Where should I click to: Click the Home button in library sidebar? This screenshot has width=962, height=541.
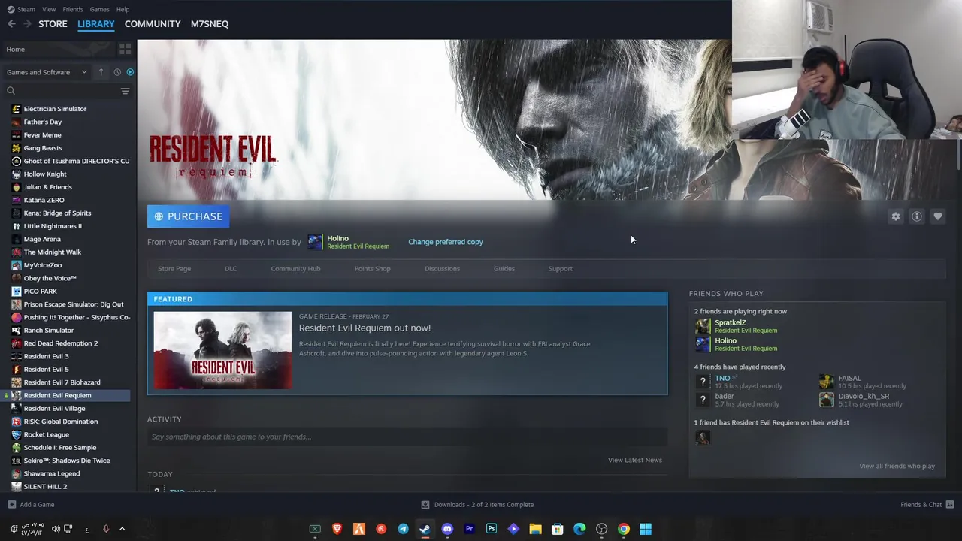(57, 50)
